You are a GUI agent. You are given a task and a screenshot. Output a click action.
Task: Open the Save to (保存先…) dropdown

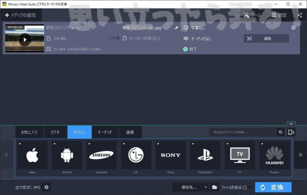(191, 187)
